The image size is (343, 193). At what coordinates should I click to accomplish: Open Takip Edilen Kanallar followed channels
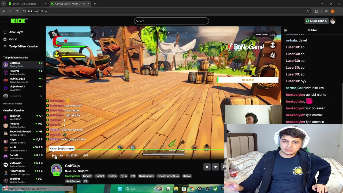click(x=24, y=46)
